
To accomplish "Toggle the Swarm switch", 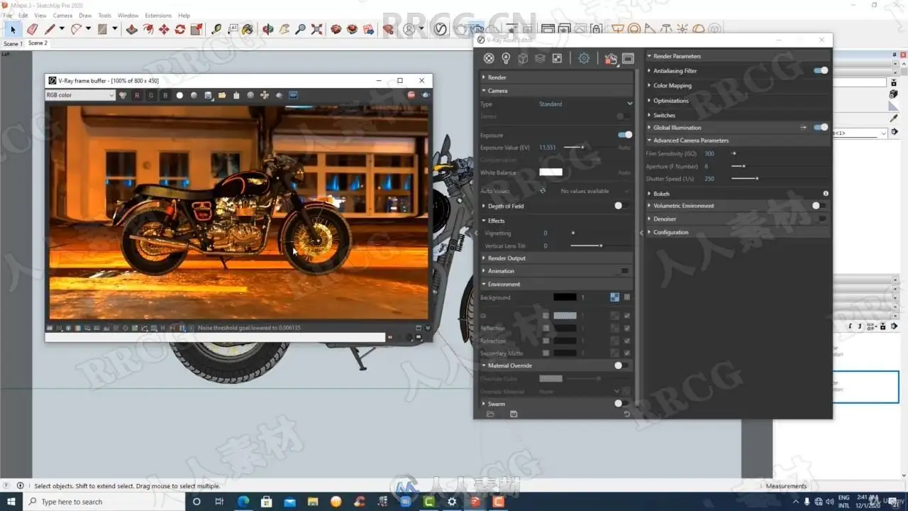I will click(621, 404).
